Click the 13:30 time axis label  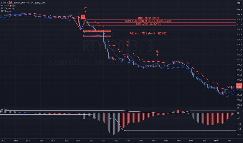[103, 141]
